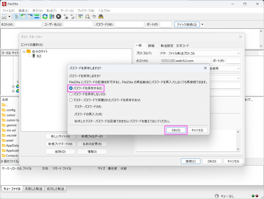Click the 新しいサイト(N) button
The width and height of the screenshot is (264, 199).
click(60, 136)
